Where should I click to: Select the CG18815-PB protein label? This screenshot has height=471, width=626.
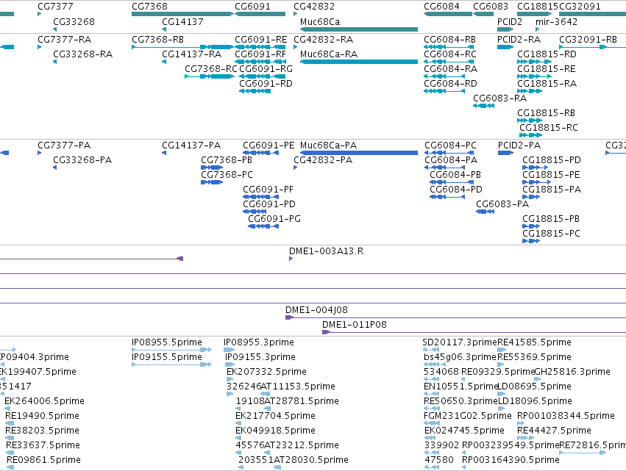551,219
